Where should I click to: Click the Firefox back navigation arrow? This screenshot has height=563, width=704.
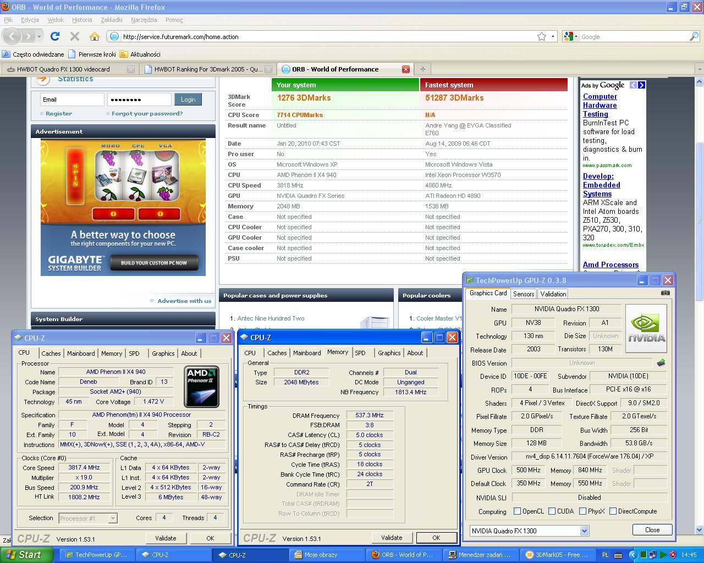coord(12,36)
